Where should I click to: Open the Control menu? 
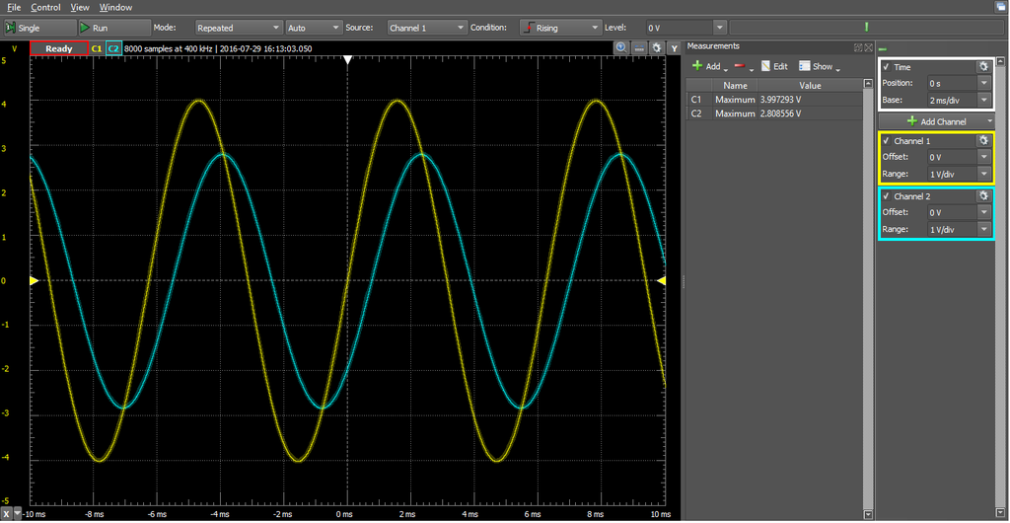tap(45, 7)
